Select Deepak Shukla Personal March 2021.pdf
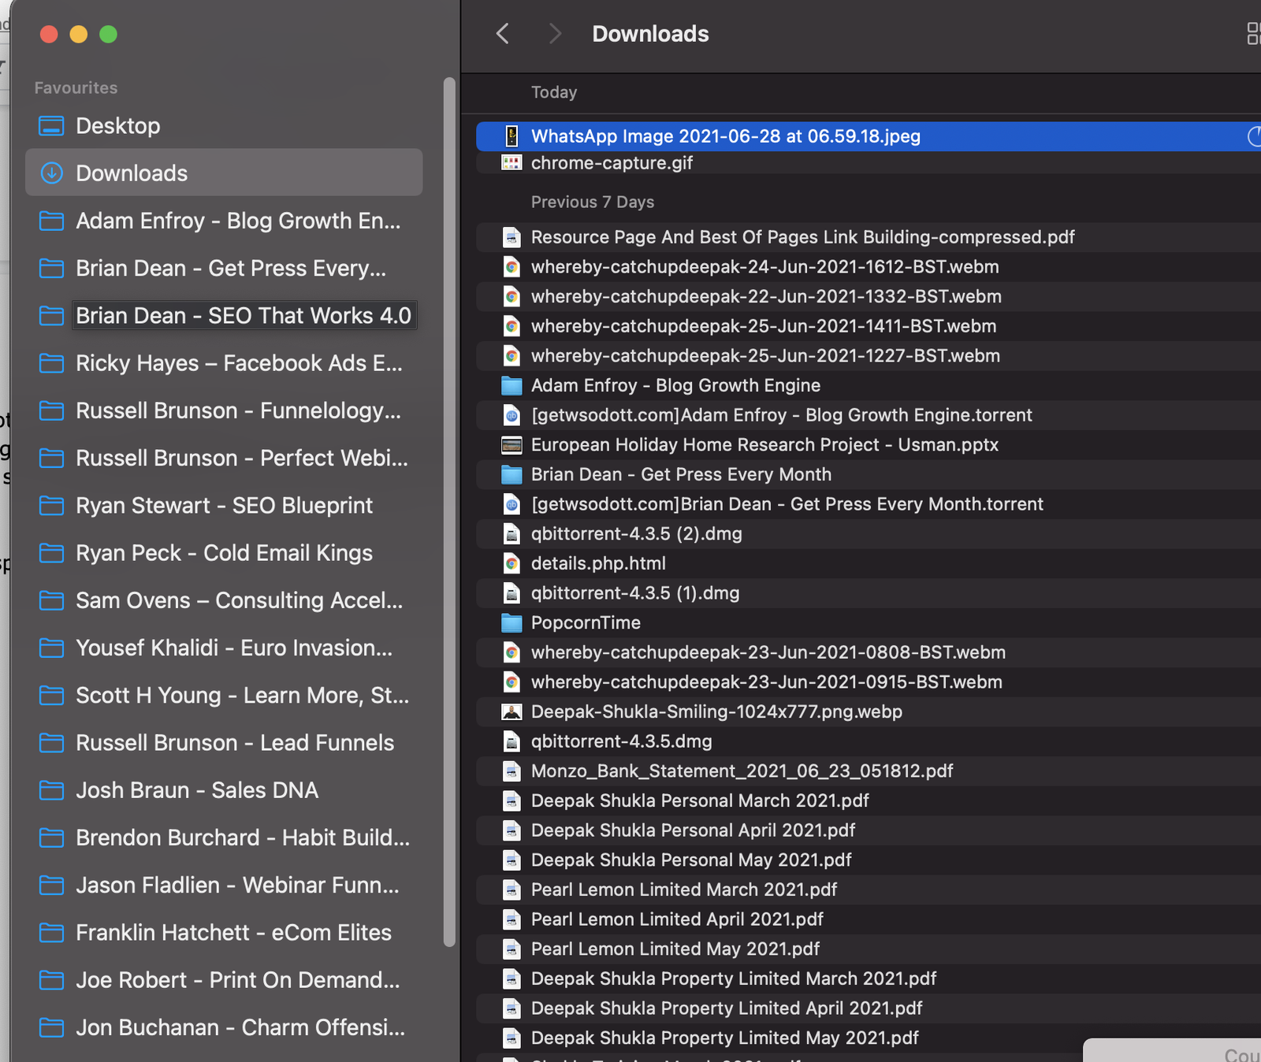Image resolution: width=1261 pixels, height=1062 pixels. 869,801
